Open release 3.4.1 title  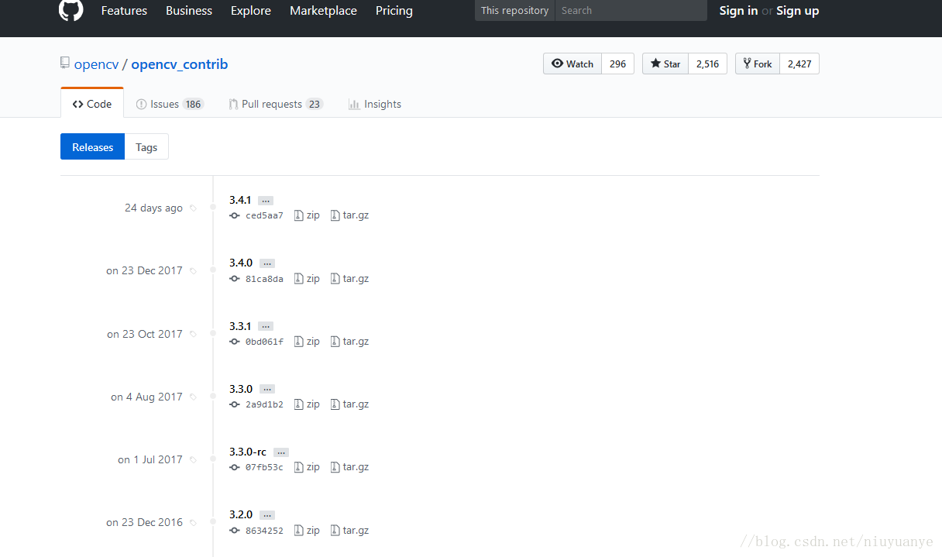pyautogui.click(x=240, y=200)
